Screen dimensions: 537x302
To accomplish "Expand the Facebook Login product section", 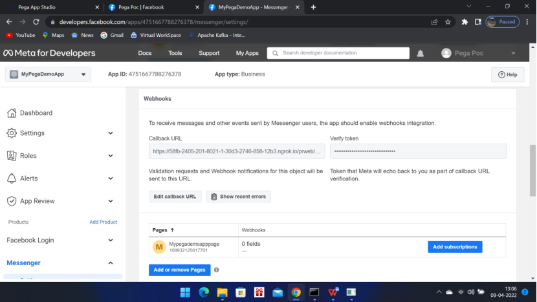I will 111,241.
